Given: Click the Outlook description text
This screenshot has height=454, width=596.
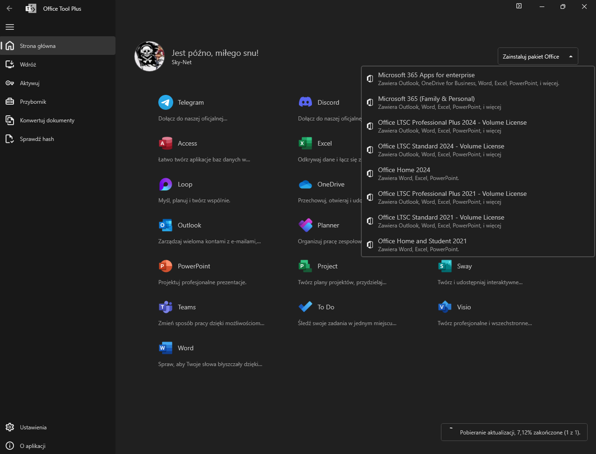Looking at the screenshot, I should click(210, 241).
